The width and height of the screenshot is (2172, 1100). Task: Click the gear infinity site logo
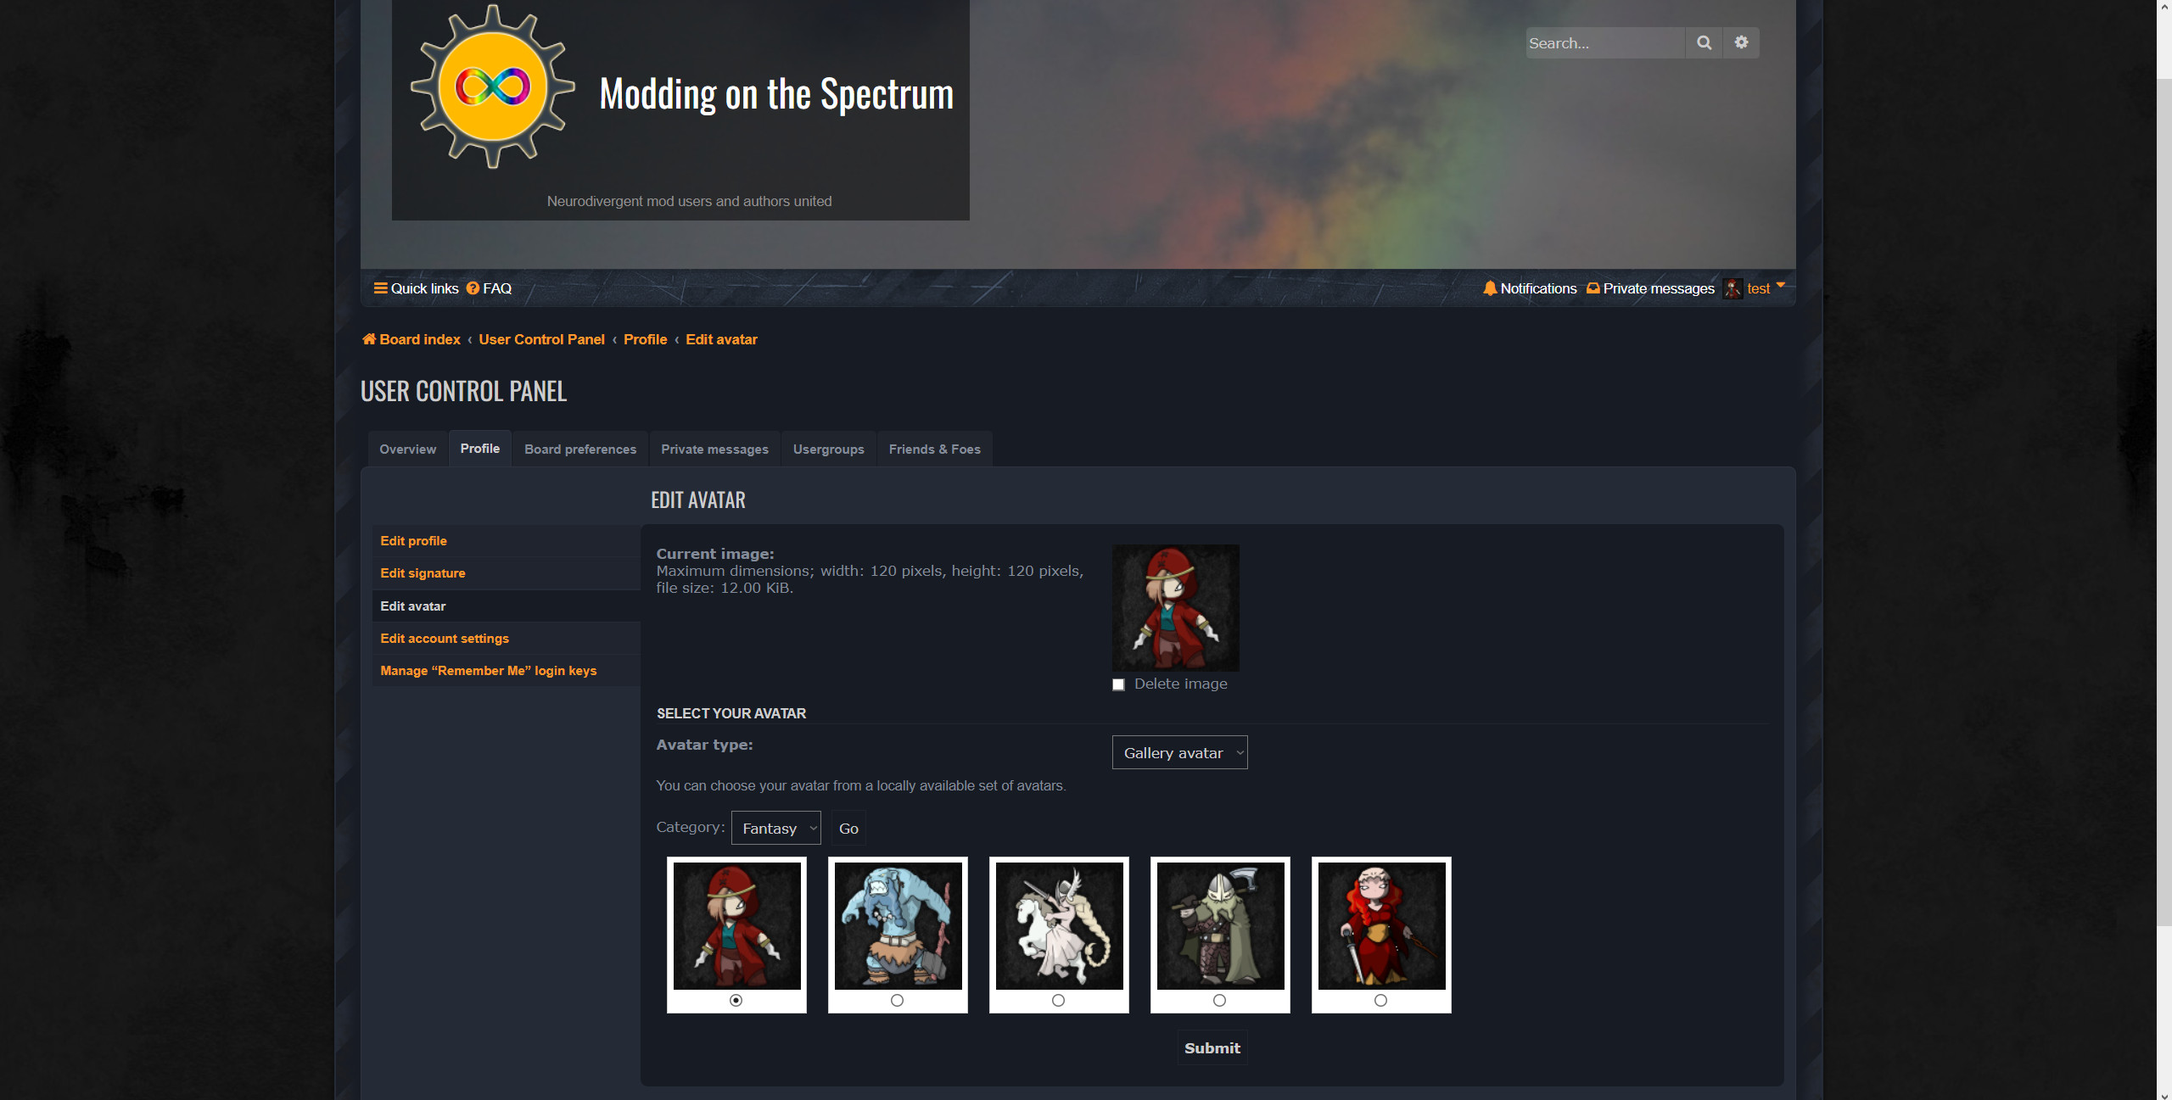[493, 87]
